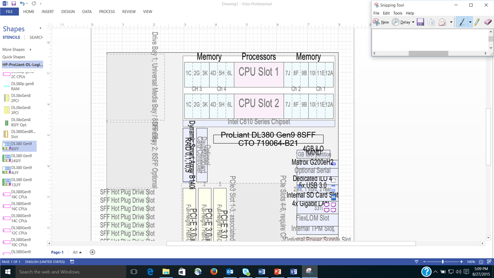
Task: Select the DL380Gen8R... Slot stencil shape
Action: [19, 134]
